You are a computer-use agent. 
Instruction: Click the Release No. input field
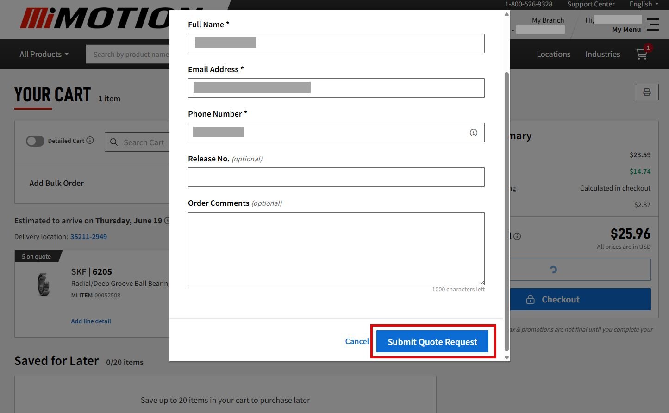[x=336, y=177]
